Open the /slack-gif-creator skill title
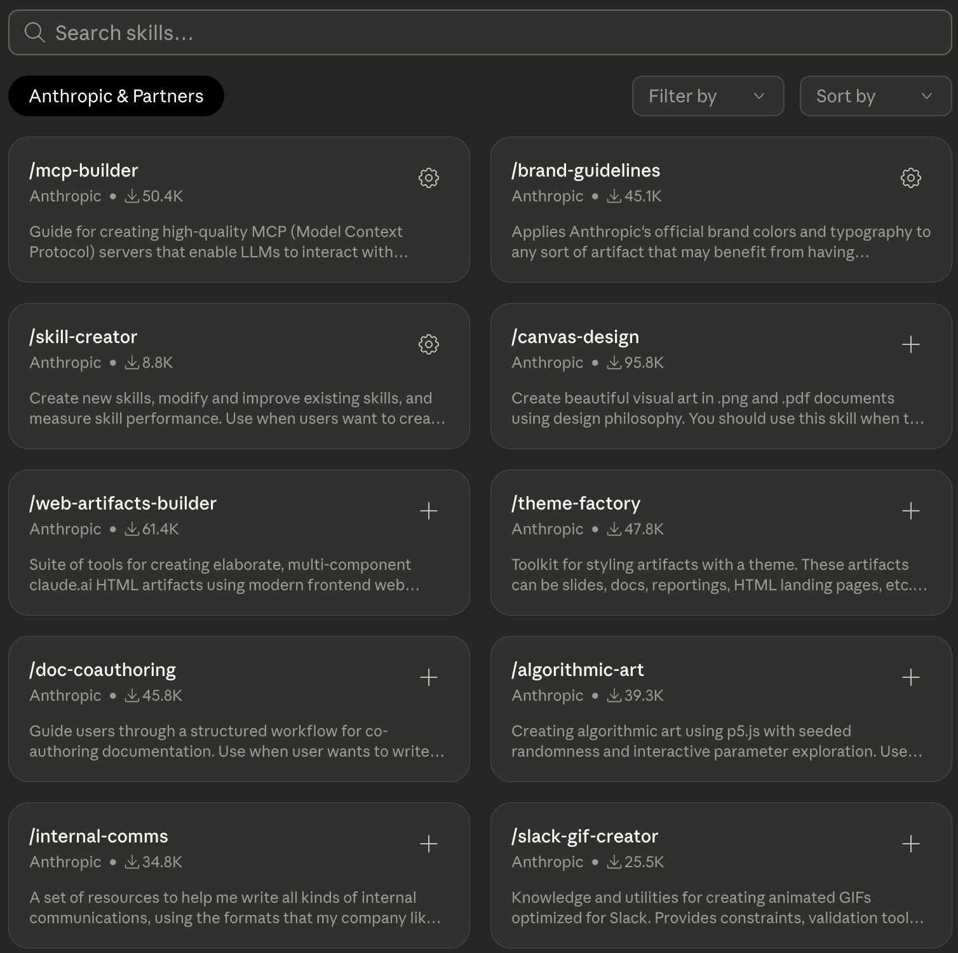 coord(585,836)
